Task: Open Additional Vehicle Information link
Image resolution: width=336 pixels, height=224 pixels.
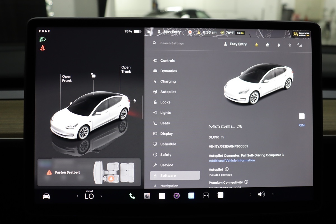Action: [232, 160]
